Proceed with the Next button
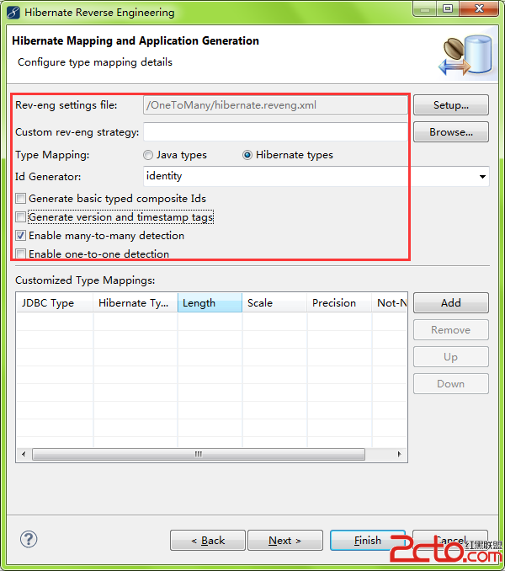The image size is (505, 571). [285, 541]
